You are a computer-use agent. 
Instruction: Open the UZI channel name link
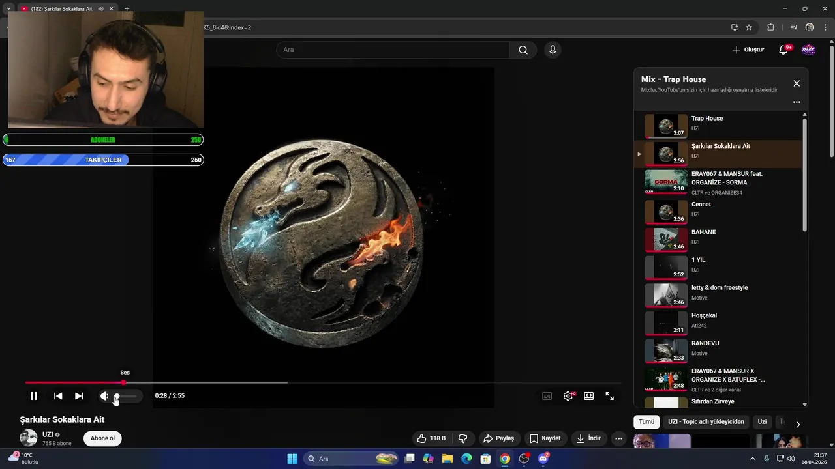tap(48, 434)
